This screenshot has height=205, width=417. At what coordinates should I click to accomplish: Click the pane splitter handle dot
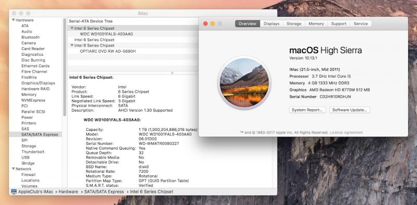pyautogui.click(x=172, y=73)
